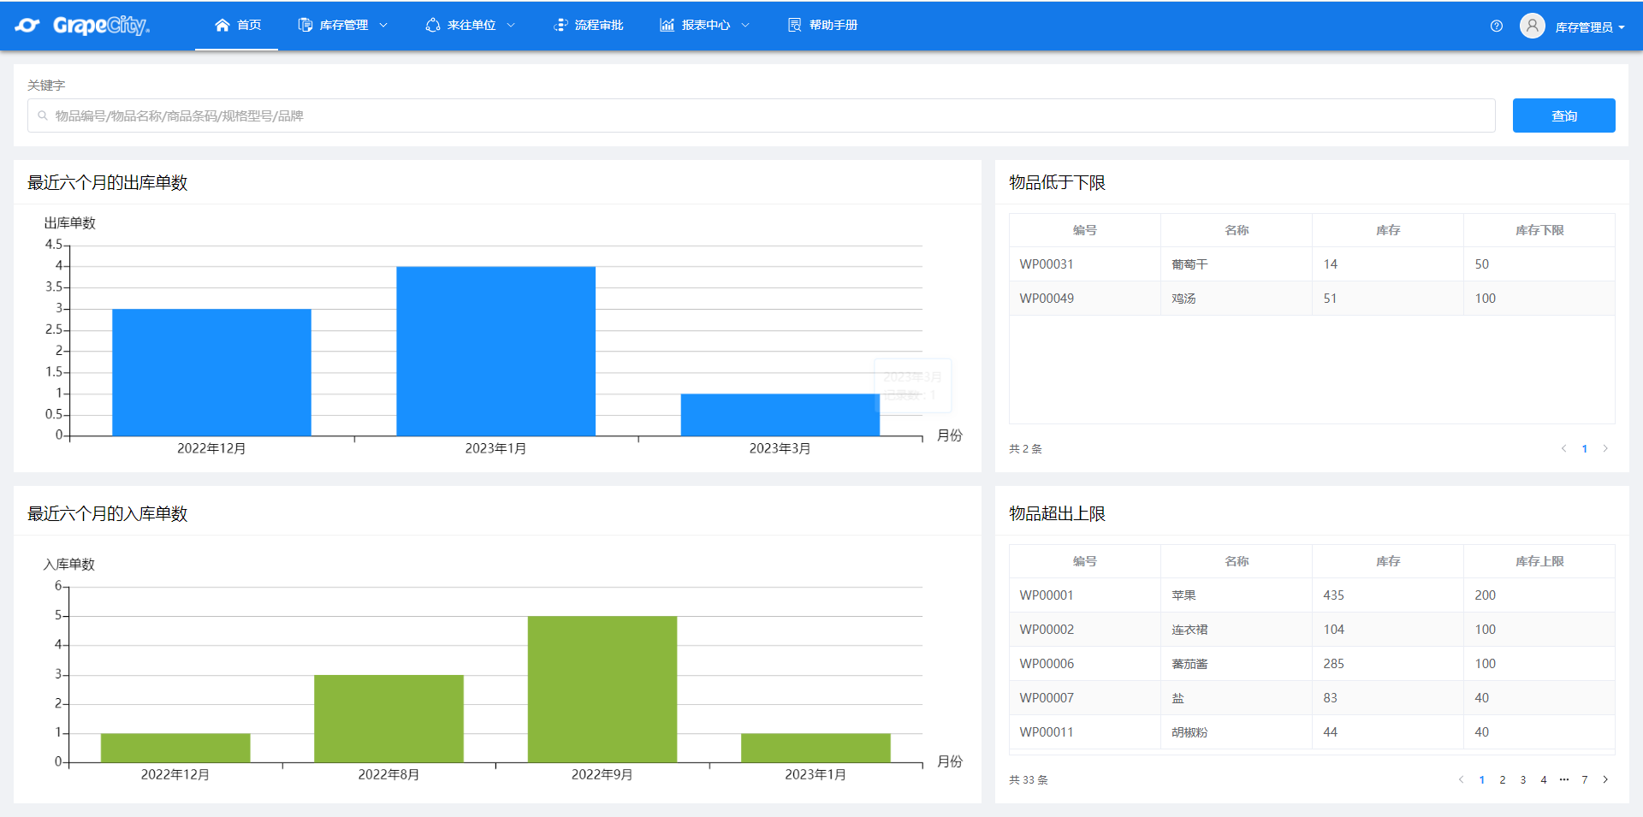Click the search magnifier icon in keyword box
The width and height of the screenshot is (1643, 817).
[43, 115]
